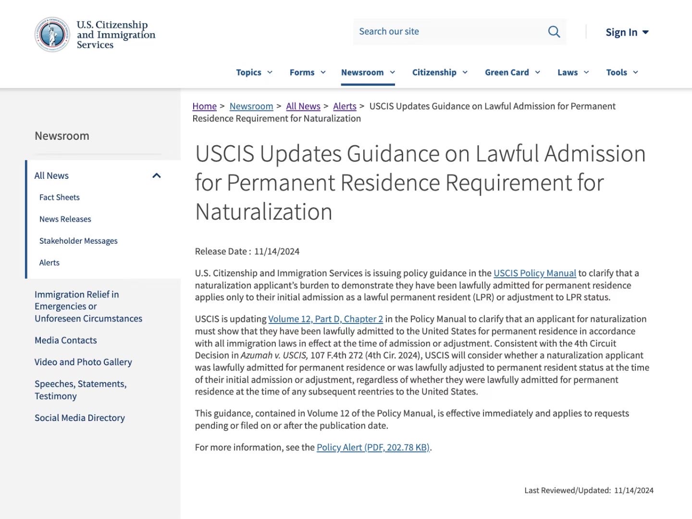Viewport: 692px width, 519px height.
Task: Open Video and Photo Gallery
Action: coord(83,362)
